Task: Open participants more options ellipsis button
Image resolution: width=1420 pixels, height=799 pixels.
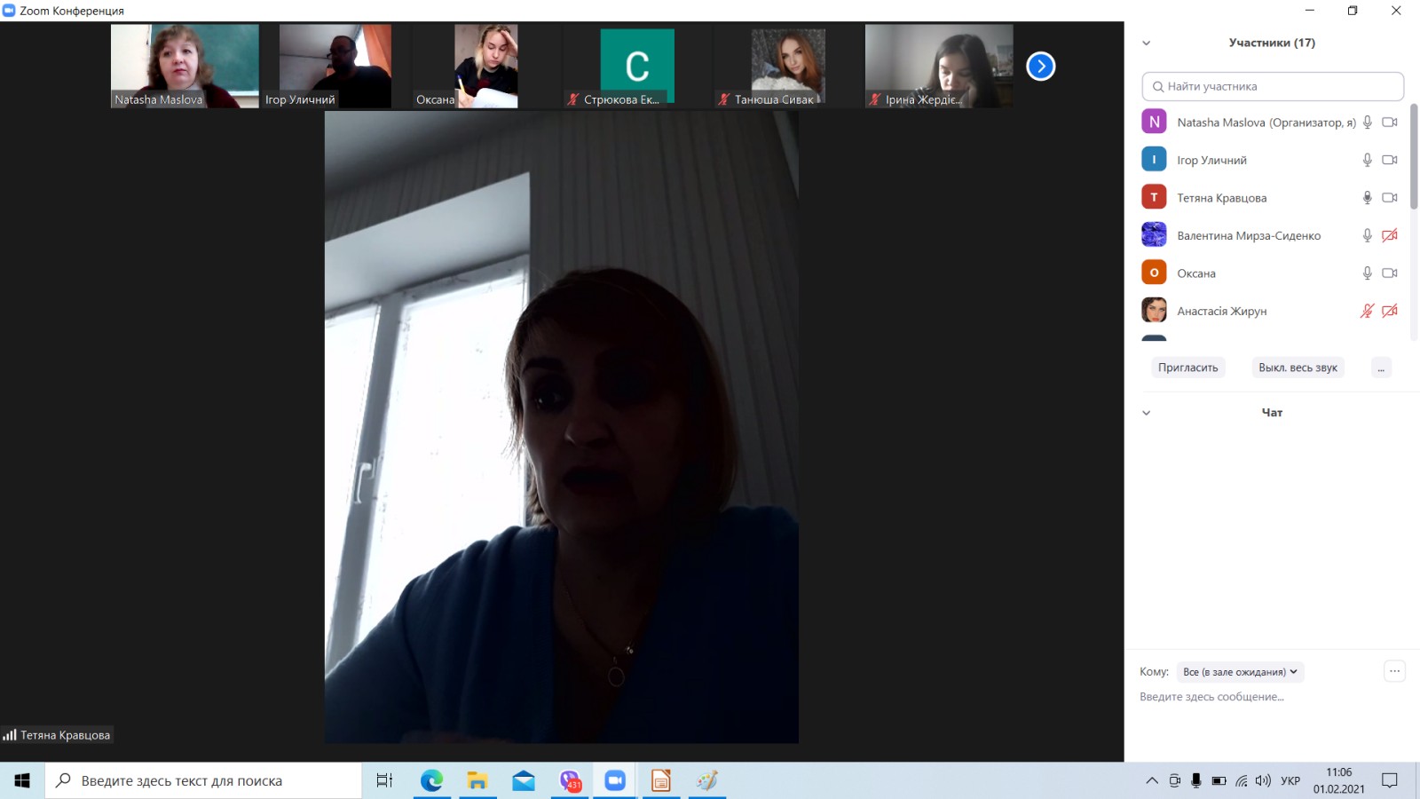Action: [1381, 368]
